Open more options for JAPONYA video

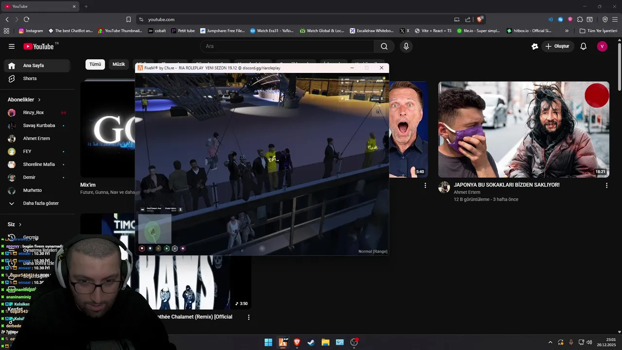coord(606,185)
